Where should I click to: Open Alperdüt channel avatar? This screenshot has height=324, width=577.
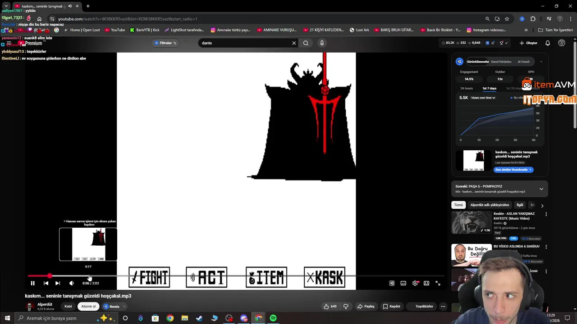point(29,306)
